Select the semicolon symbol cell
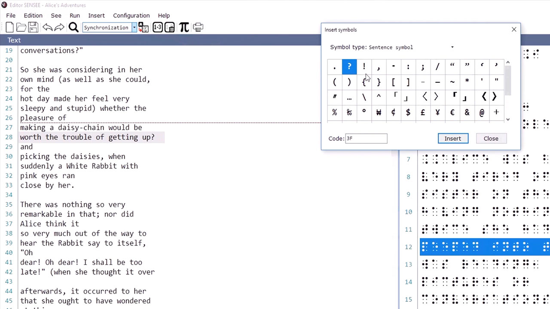550x309 pixels. pyautogui.click(x=422, y=67)
